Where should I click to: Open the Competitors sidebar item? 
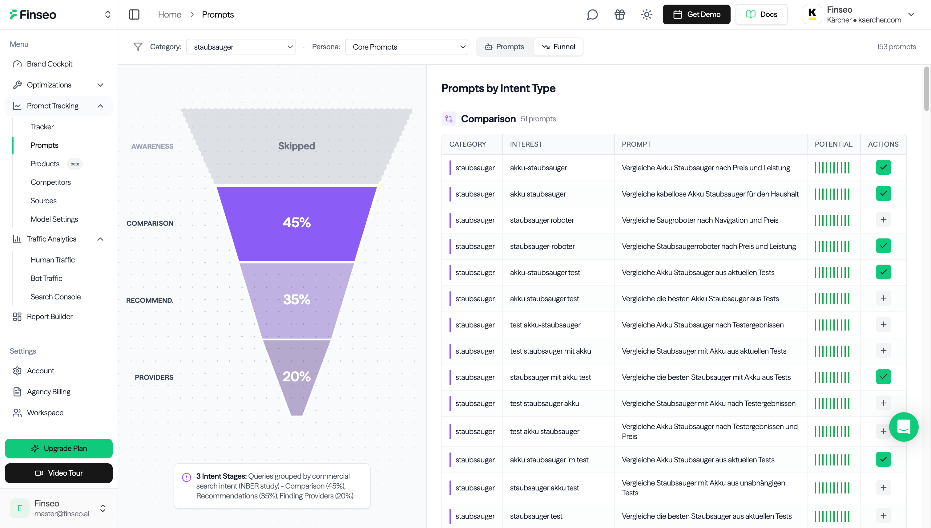[x=51, y=182]
